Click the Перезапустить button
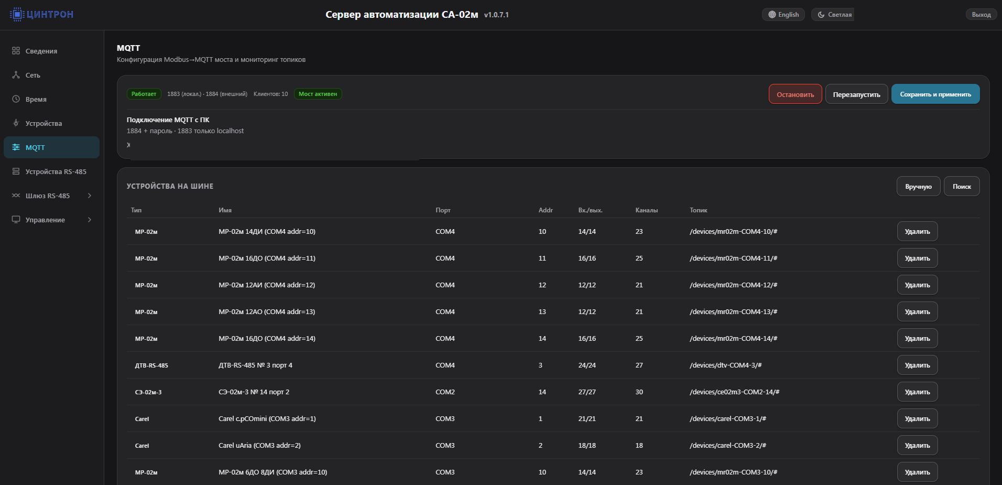Screen dimensions: 1002x485 coord(856,94)
